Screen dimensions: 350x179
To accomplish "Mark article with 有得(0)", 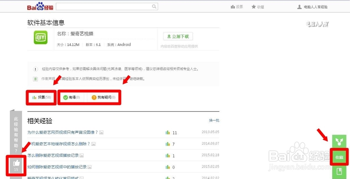I will point(71,98).
